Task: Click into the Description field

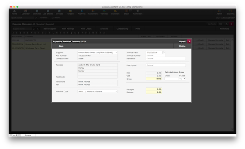Action: (165, 65)
